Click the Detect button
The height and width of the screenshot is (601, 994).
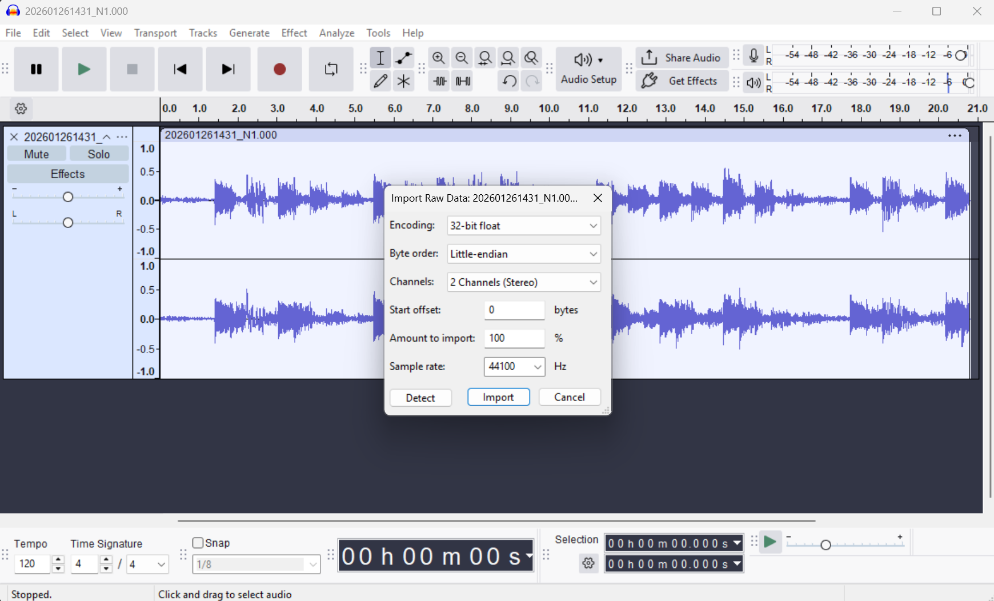(420, 398)
